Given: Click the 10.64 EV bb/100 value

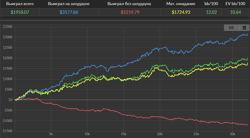Looking at the screenshot, I should point(235,12).
